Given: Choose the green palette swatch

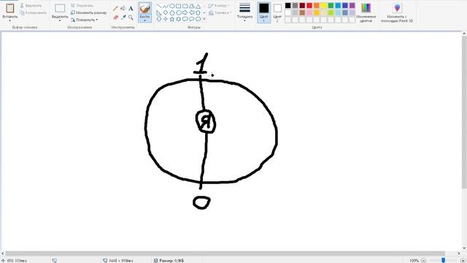Looking at the screenshot, I should [331, 5].
